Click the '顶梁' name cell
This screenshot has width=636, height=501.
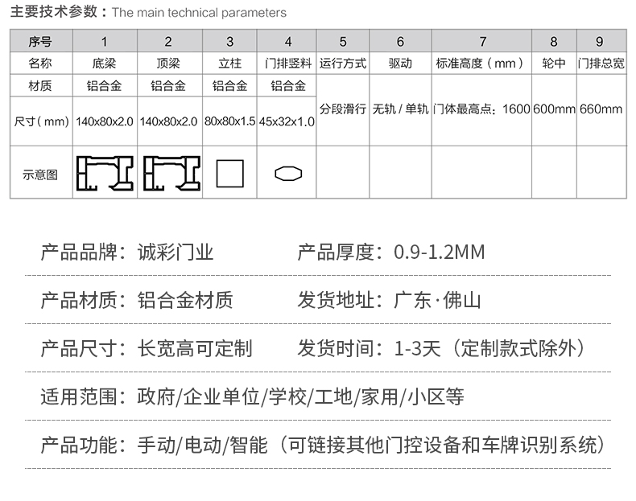pos(168,64)
